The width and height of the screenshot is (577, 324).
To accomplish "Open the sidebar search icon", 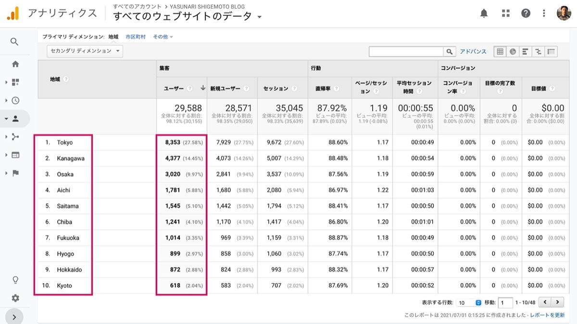I will [x=14, y=42].
